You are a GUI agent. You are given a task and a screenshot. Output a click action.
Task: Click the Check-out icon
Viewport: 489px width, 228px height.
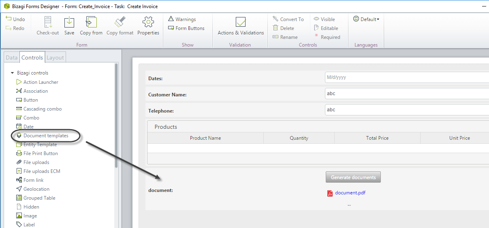48,22
